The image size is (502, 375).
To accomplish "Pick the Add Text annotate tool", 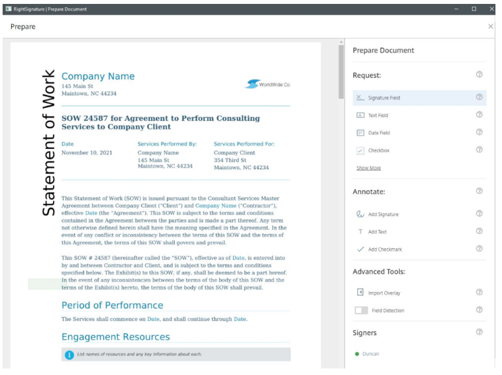I will coord(377,232).
